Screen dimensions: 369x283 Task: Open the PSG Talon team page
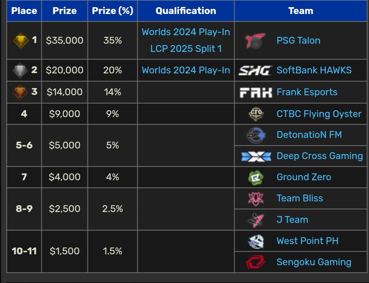[x=298, y=41]
